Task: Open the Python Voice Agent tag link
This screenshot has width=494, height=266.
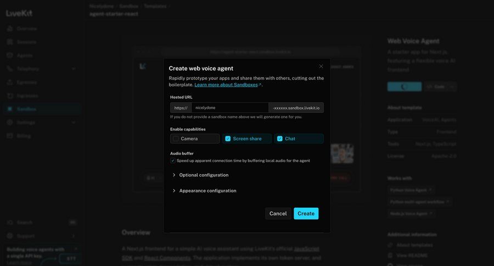Action: tap(411, 190)
